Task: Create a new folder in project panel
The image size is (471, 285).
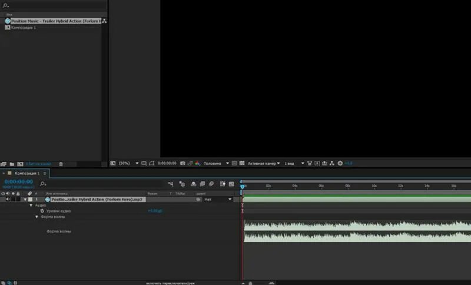Action: (x=12, y=164)
